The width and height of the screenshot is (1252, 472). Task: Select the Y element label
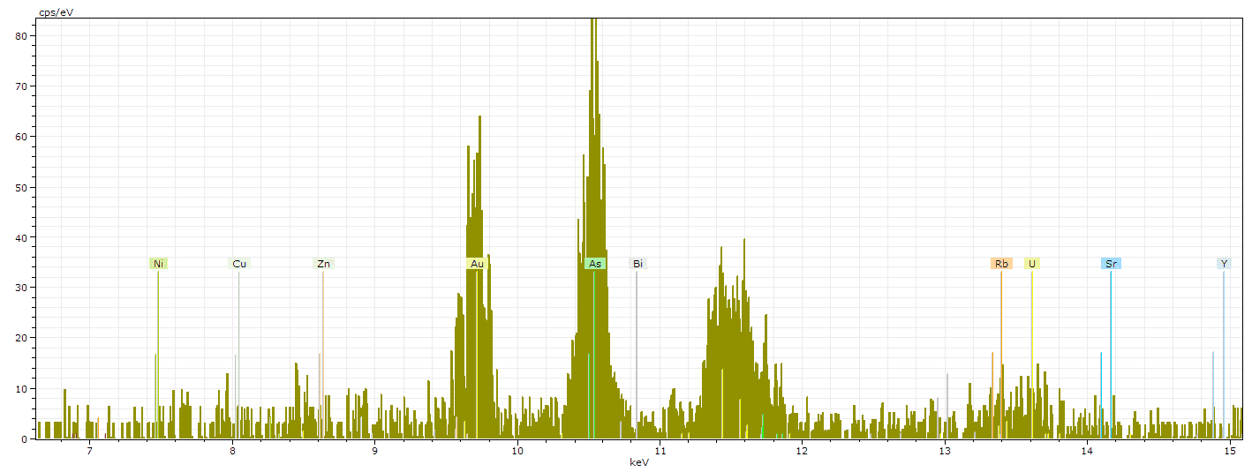[1224, 264]
